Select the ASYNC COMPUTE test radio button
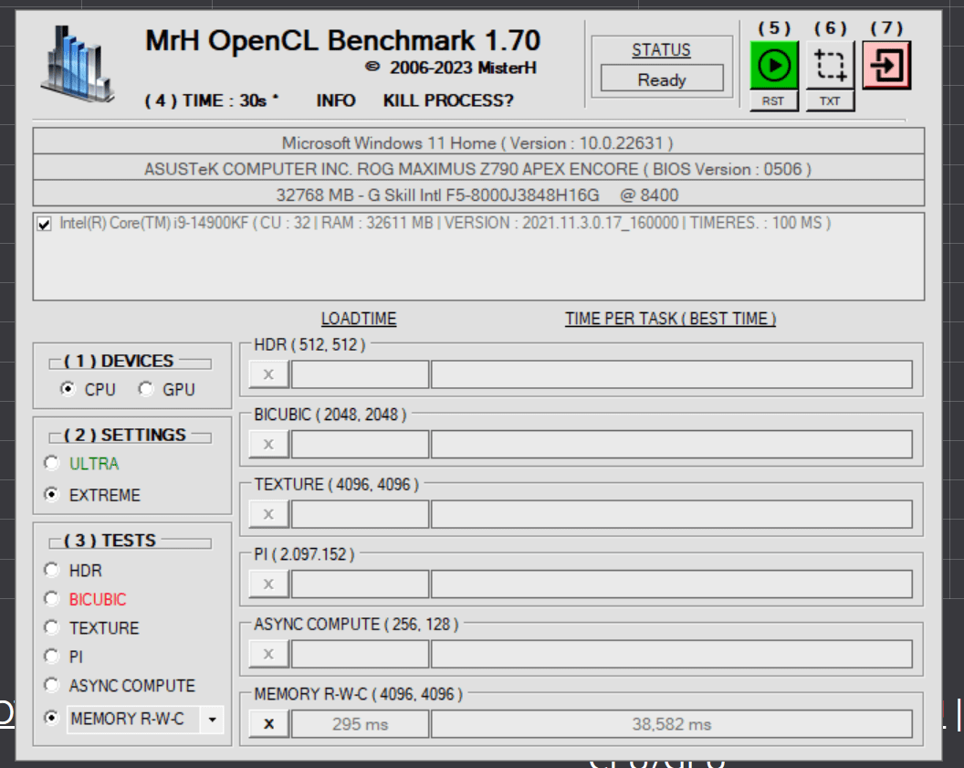 click(52, 685)
